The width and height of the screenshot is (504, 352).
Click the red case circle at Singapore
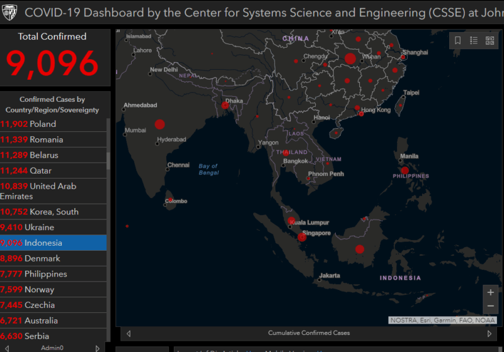pos(302,237)
